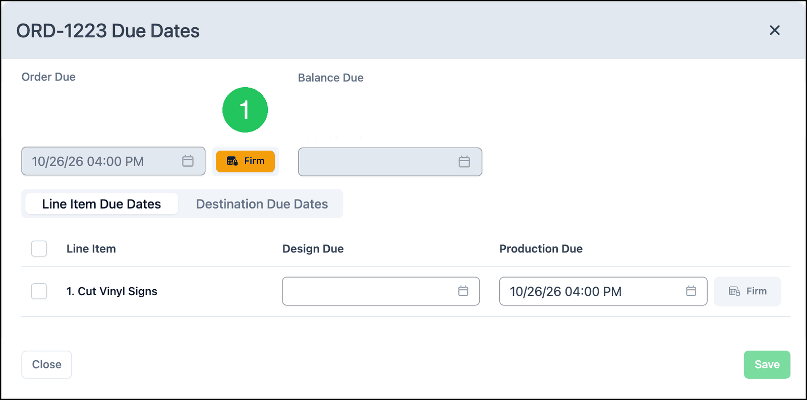The width and height of the screenshot is (807, 400).
Task: Open calendar icon in Production Due field
Action: tap(691, 291)
